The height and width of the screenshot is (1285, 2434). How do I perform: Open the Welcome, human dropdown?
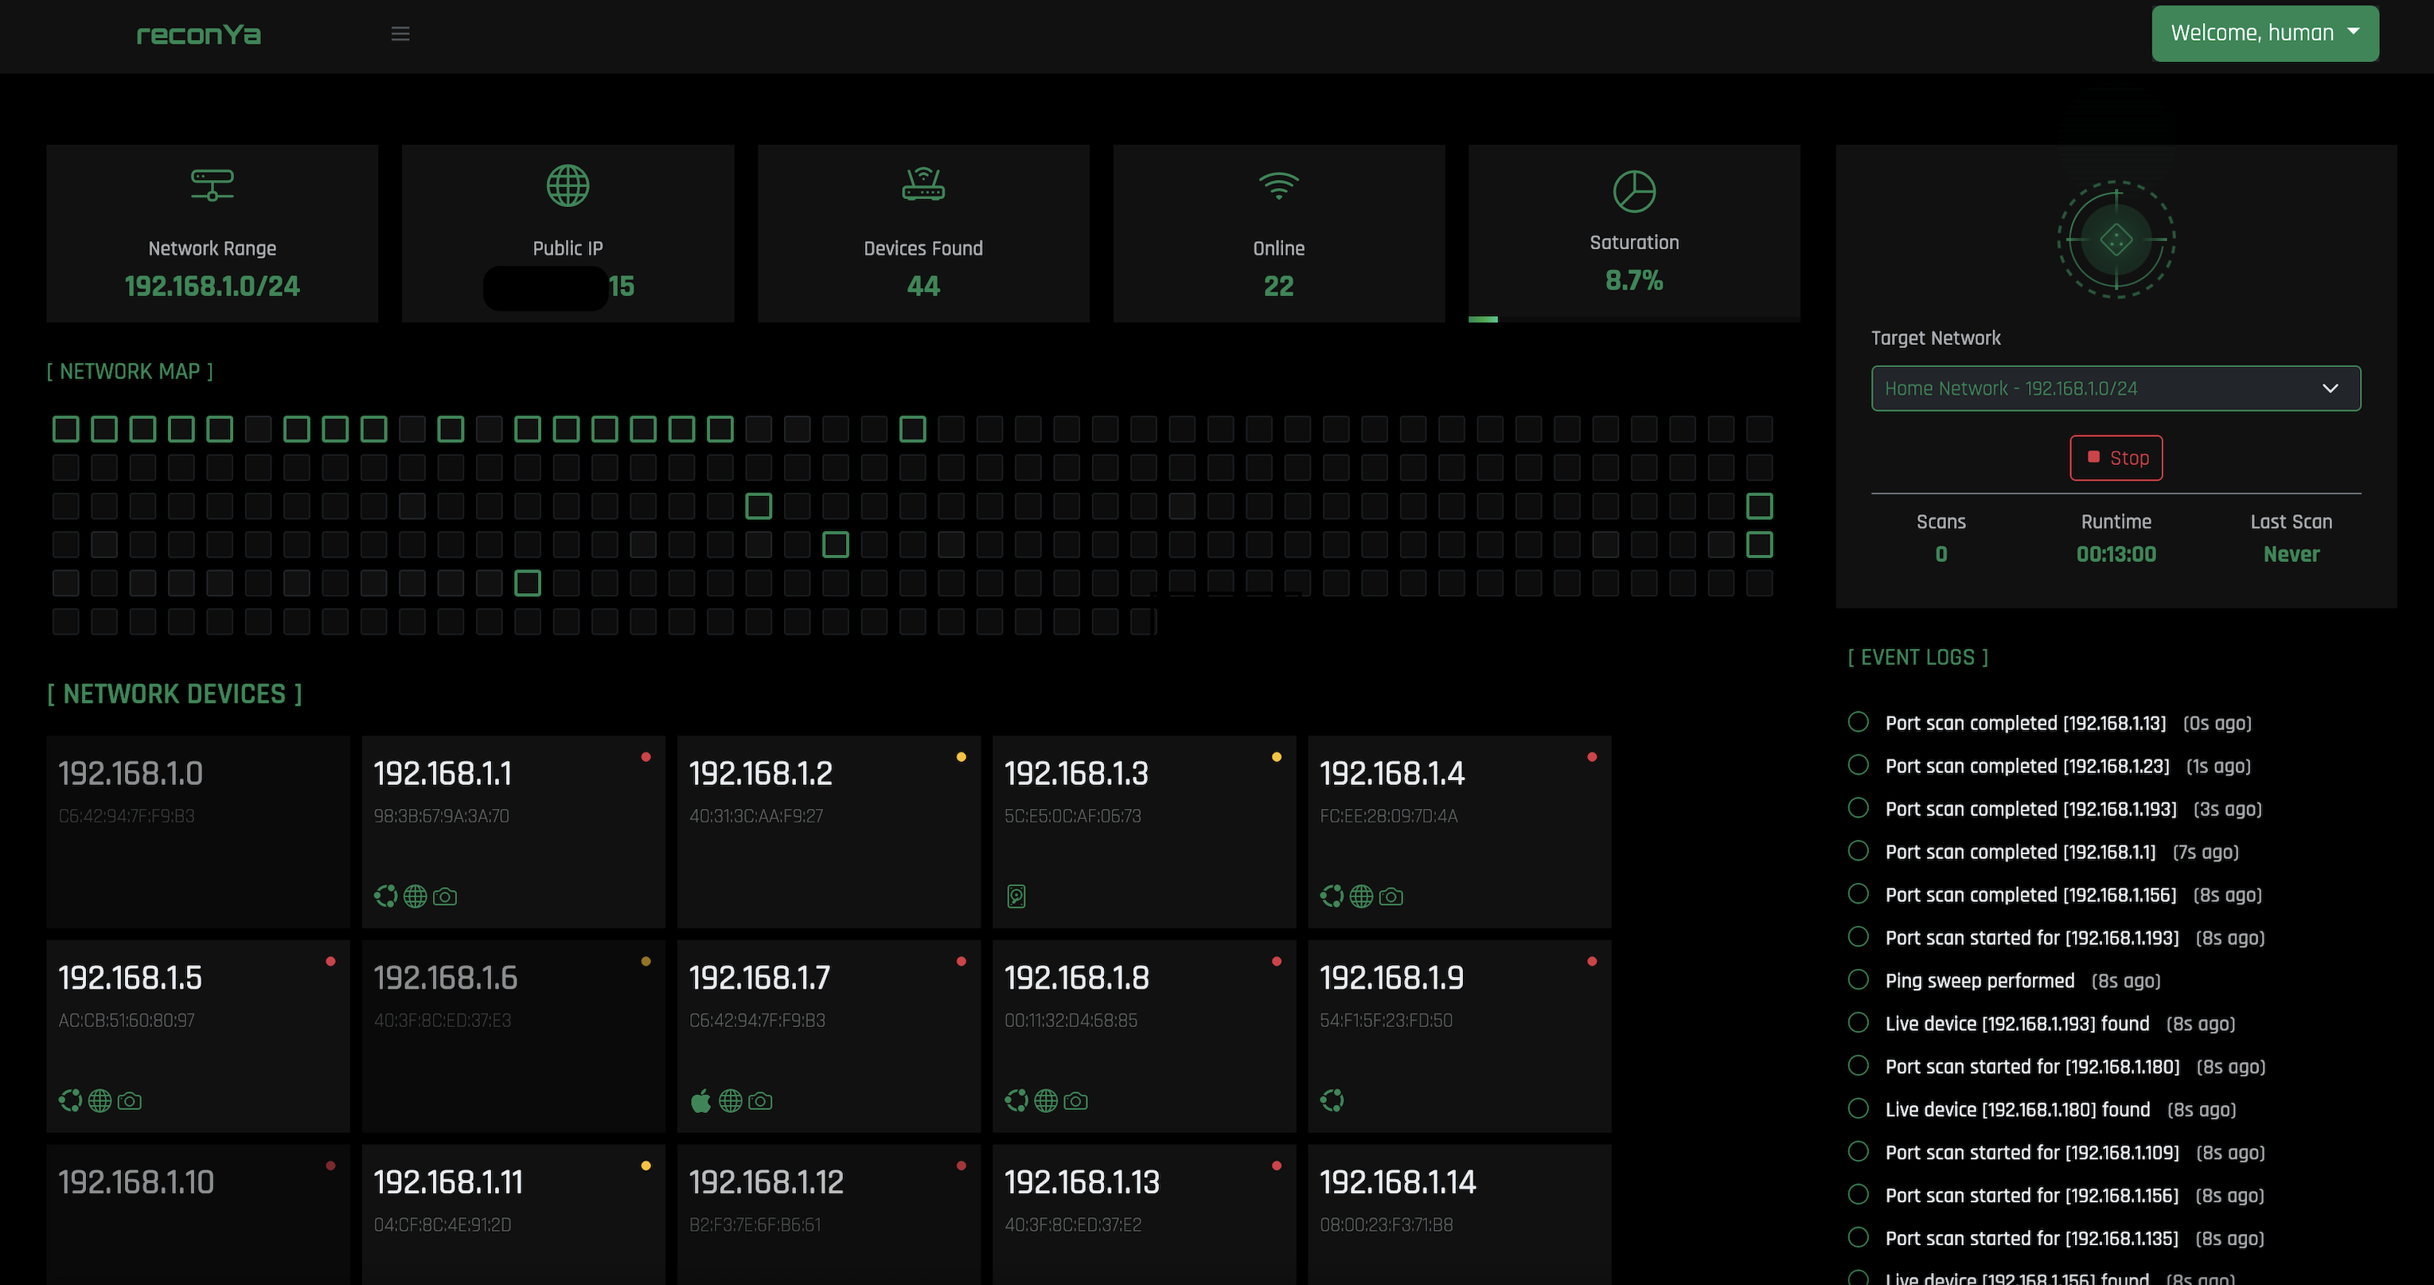(x=2264, y=33)
